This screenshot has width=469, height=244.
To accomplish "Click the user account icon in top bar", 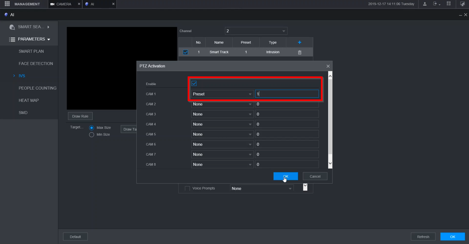I will tap(425, 4).
